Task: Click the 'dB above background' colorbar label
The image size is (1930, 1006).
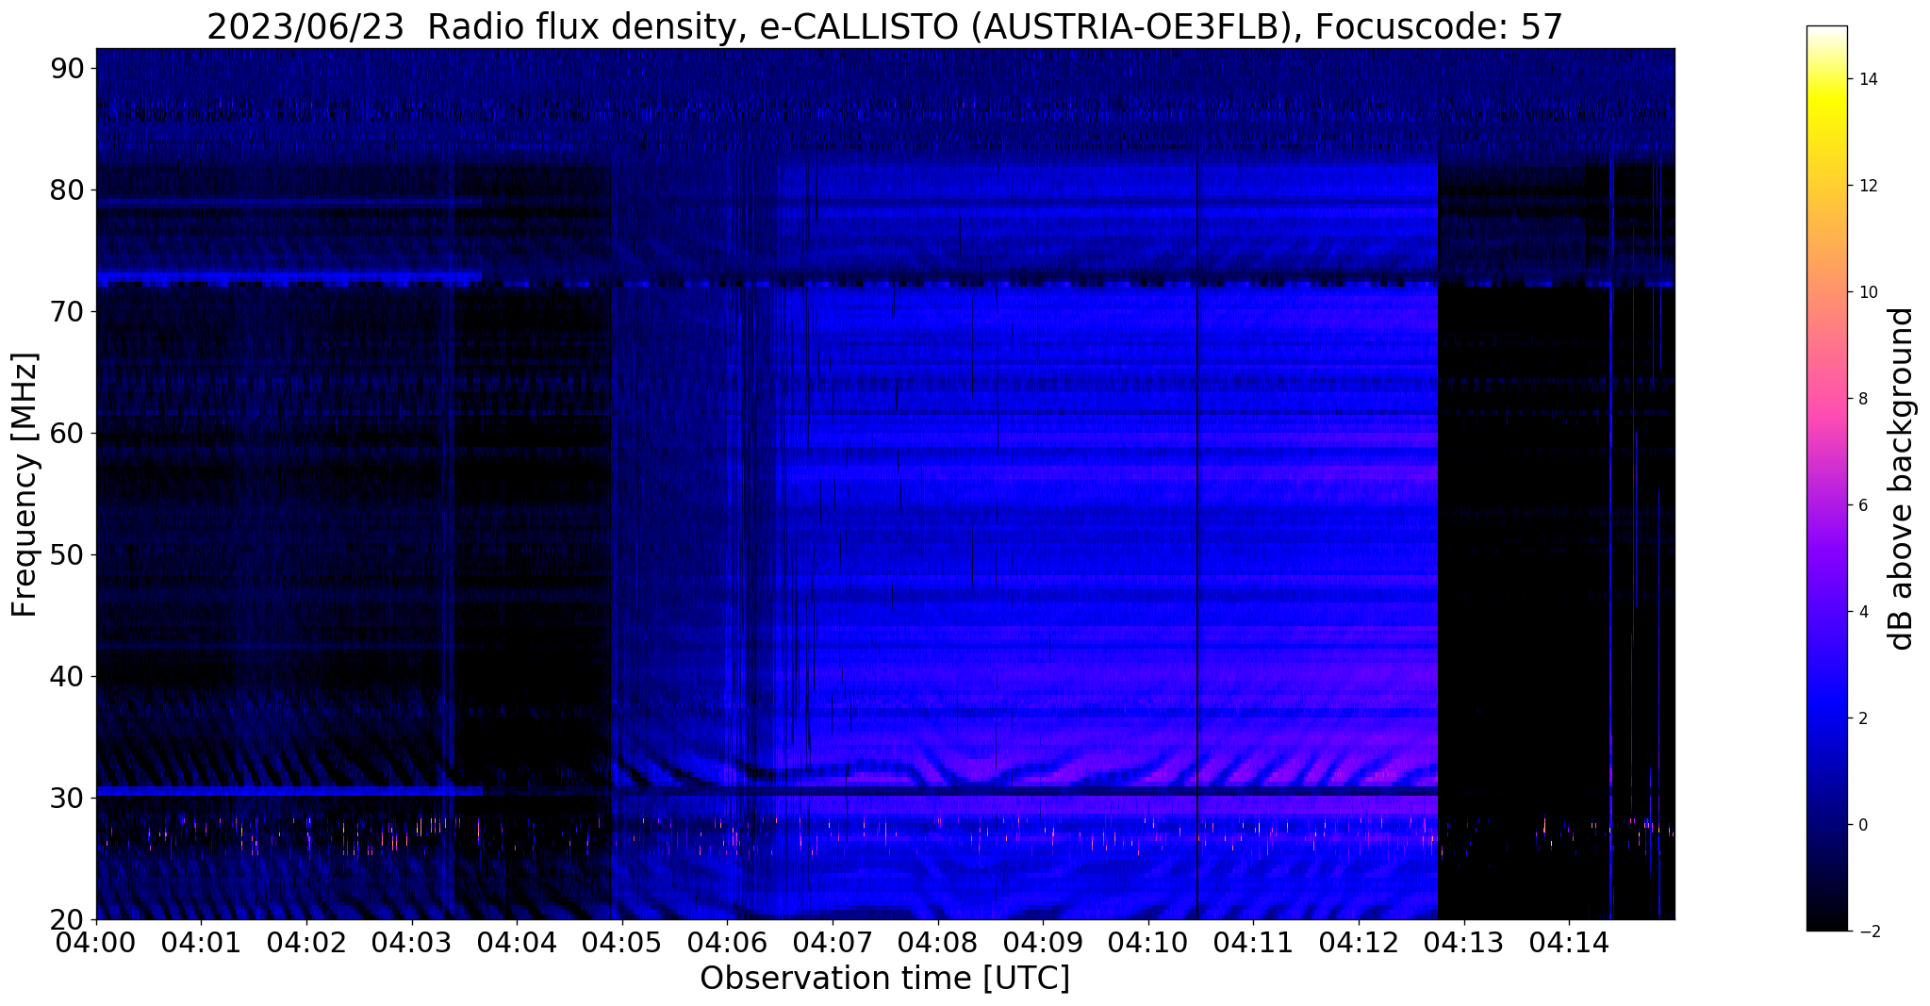Action: tap(1902, 478)
